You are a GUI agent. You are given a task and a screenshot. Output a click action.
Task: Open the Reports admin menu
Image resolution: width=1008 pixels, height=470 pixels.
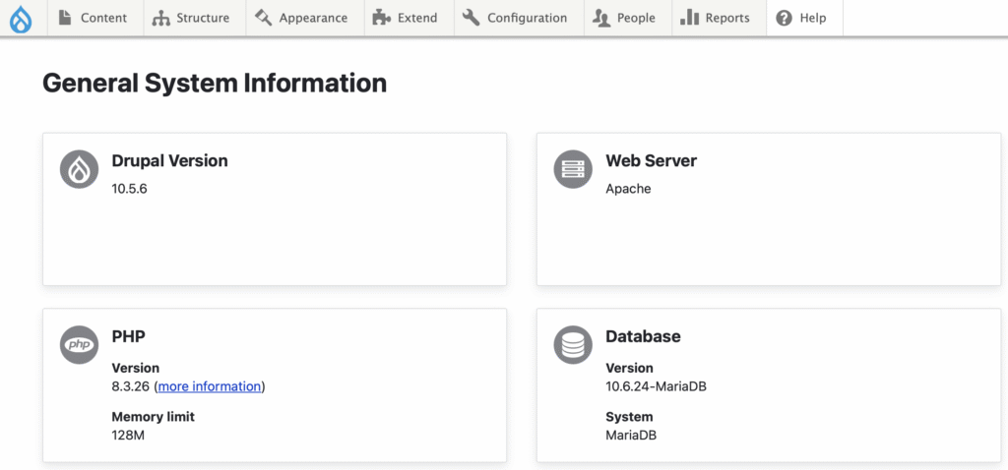tap(720, 18)
